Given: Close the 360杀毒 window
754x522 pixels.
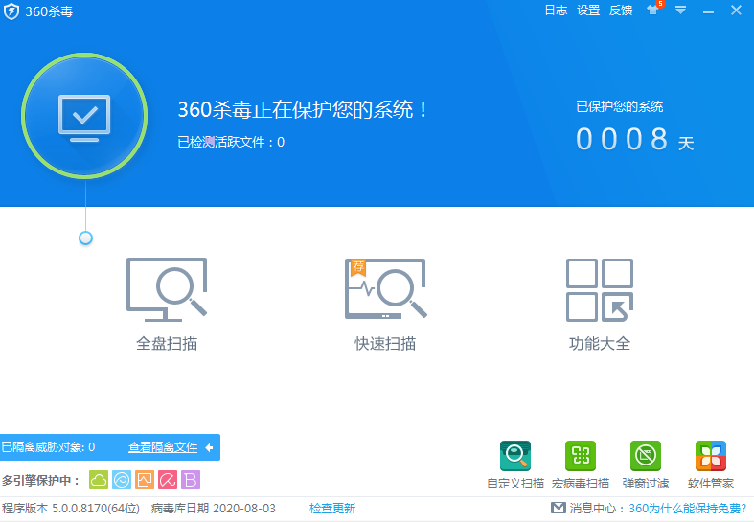Looking at the screenshot, I should coord(736,11).
